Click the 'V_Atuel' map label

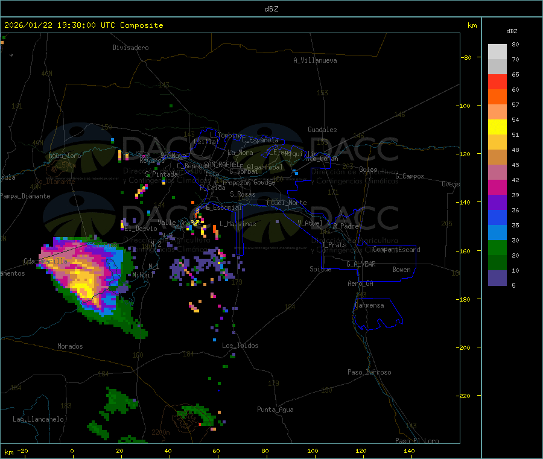tap(310, 223)
